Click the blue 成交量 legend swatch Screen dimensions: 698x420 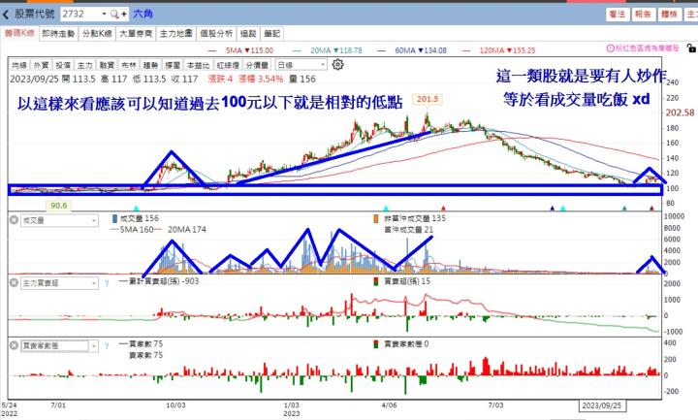(114, 218)
